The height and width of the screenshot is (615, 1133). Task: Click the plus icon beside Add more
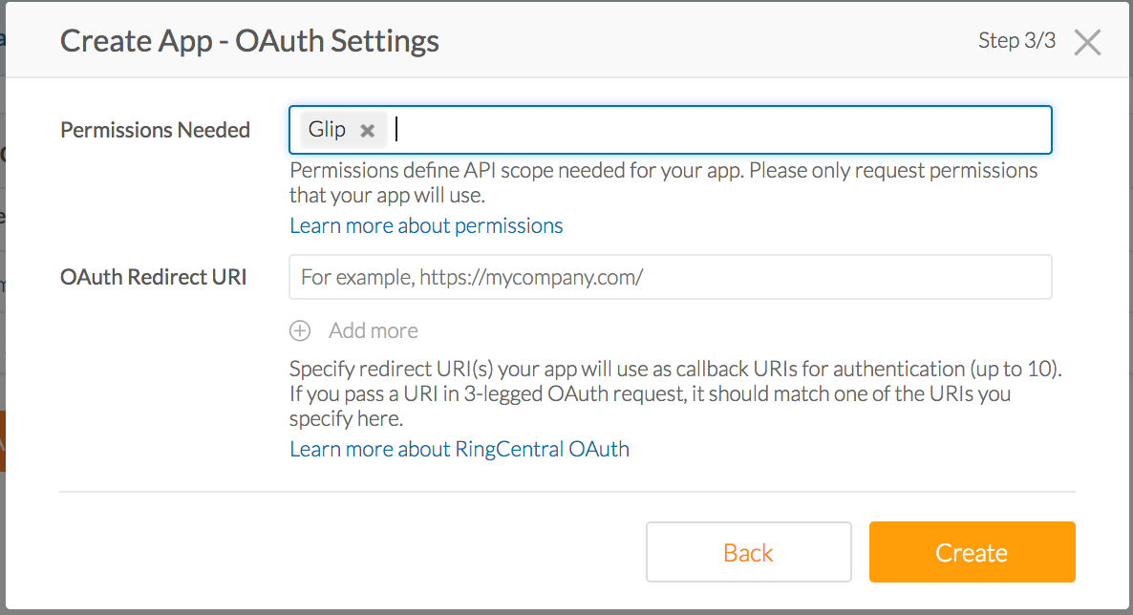(x=299, y=329)
